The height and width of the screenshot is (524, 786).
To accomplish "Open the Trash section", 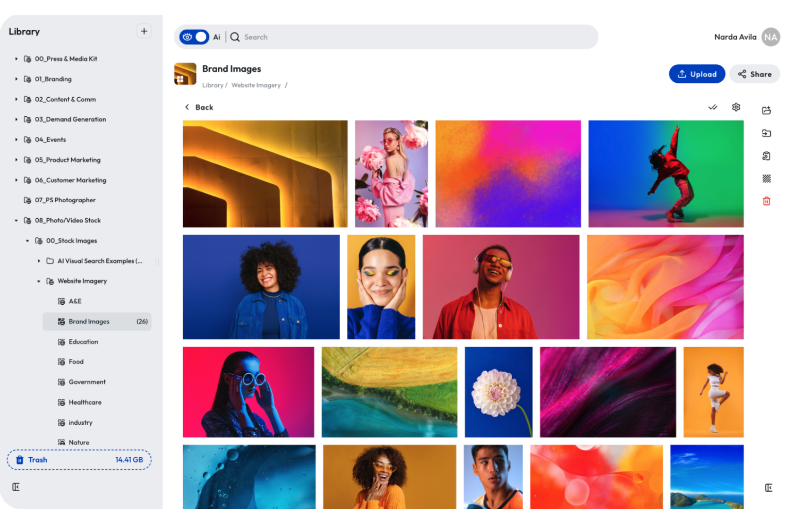I will [79, 460].
